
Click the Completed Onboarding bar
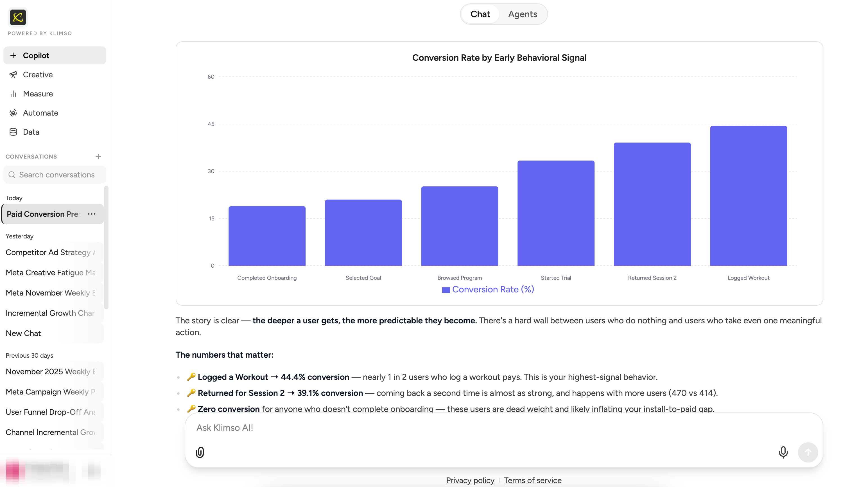click(x=267, y=236)
